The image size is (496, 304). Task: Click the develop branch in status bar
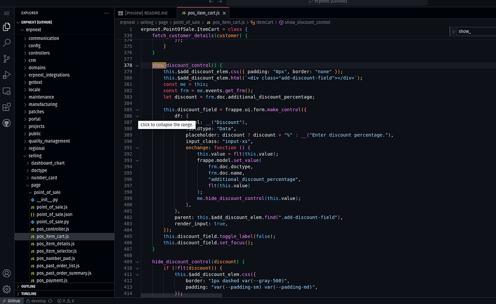coord(38,301)
